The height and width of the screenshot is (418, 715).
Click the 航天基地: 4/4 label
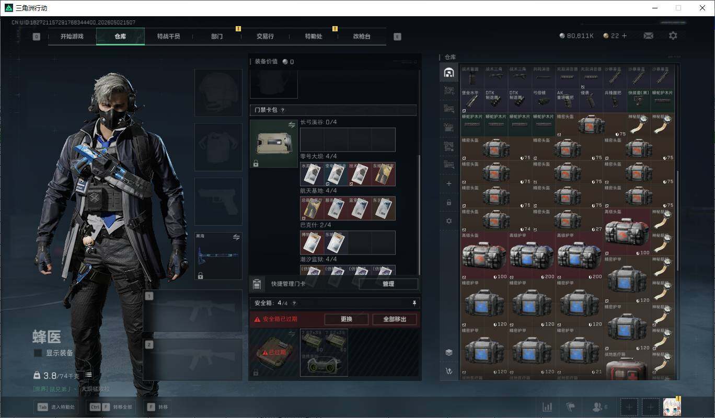(x=318, y=191)
